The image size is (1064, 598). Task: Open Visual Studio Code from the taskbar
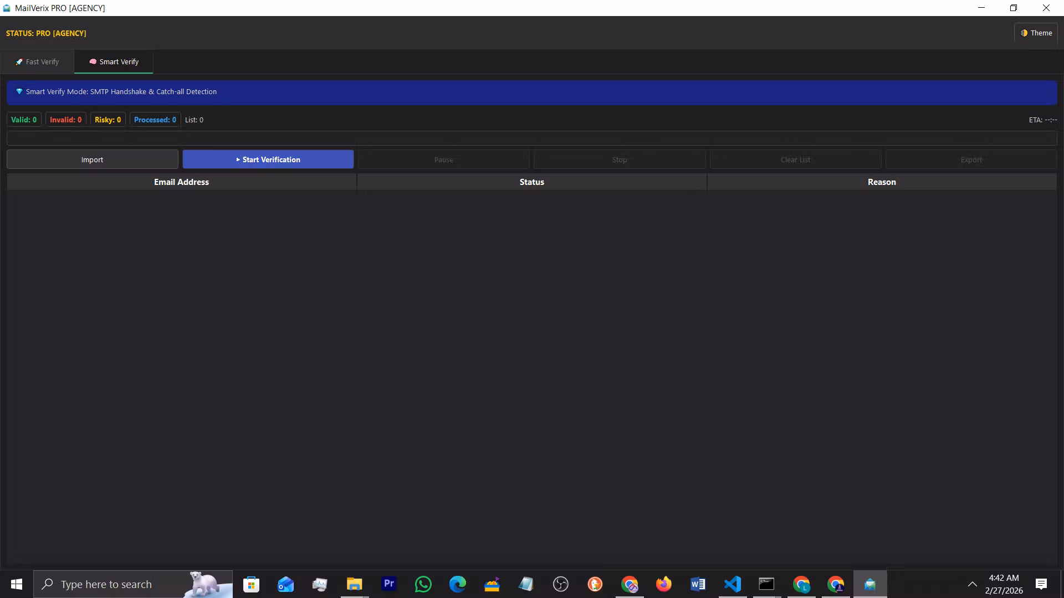pyautogui.click(x=733, y=584)
